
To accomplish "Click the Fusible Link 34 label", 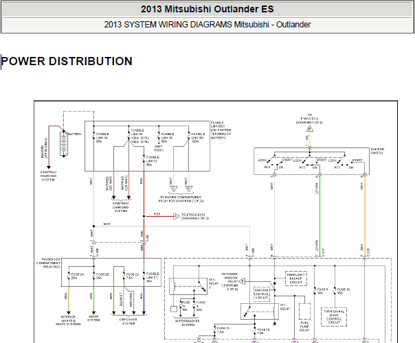I will click(102, 138).
